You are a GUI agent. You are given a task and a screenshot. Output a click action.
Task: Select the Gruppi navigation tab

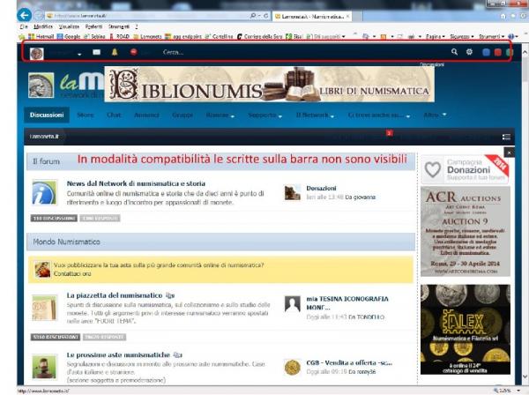click(x=183, y=115)
